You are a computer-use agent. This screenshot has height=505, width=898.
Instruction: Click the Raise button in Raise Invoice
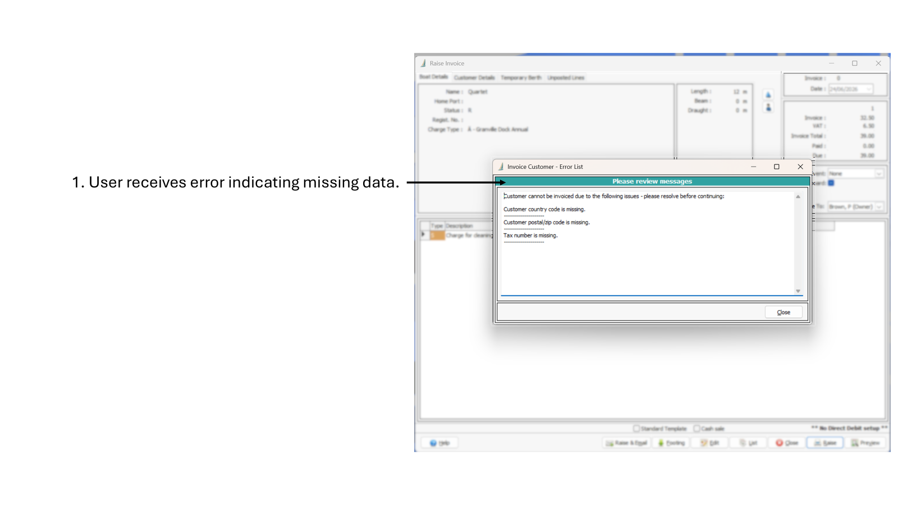825,443
